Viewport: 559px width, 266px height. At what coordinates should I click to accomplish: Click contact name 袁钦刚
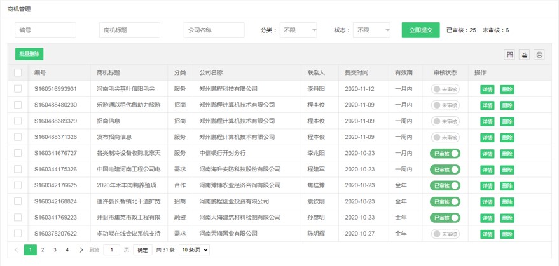[x=316, y=201]
